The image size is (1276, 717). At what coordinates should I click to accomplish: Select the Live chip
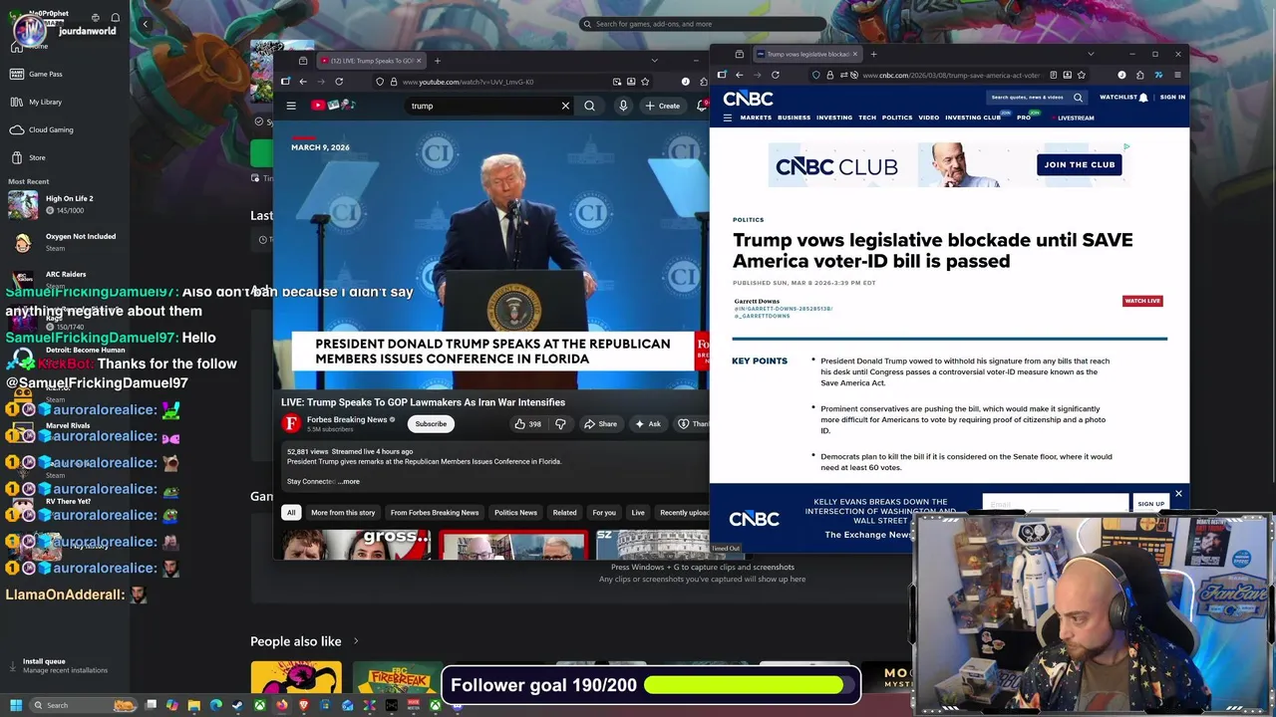point(638,513)
